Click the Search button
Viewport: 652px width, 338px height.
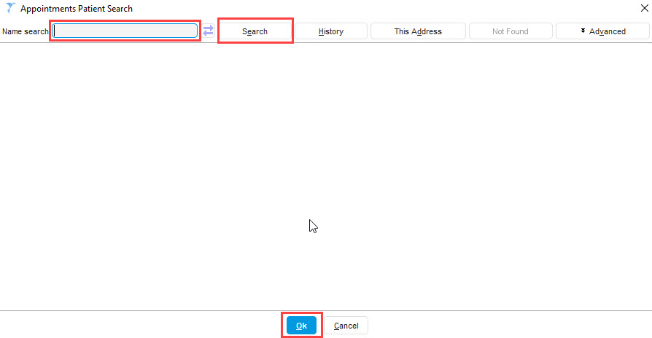255,31
